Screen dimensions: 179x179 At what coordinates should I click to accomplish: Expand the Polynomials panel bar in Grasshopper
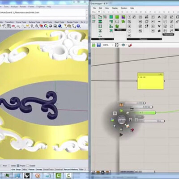[168, 34]
